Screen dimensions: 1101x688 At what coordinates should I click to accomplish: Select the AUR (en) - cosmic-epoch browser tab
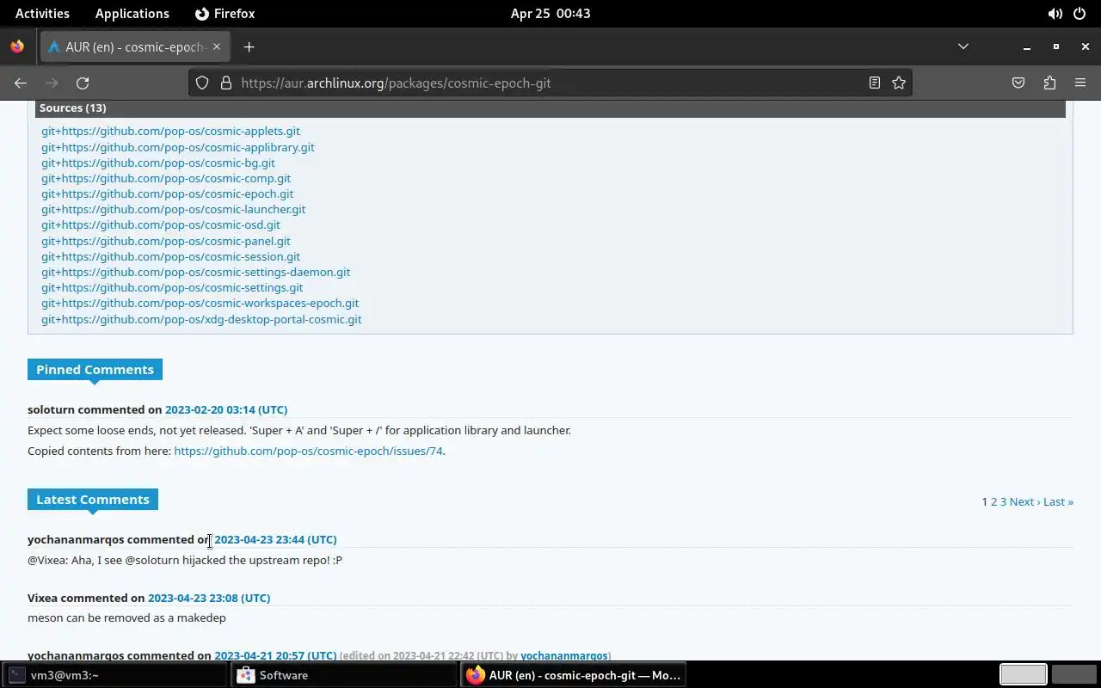pos(133,46)
